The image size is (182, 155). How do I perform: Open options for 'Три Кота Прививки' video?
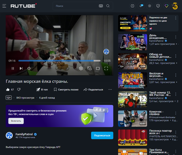[x=176, y=151]
